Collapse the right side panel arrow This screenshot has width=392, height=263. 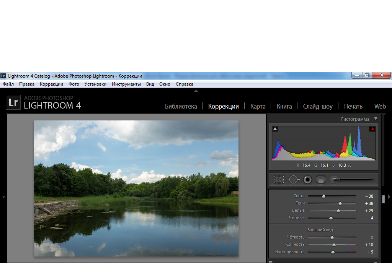[x=389, y=196]
